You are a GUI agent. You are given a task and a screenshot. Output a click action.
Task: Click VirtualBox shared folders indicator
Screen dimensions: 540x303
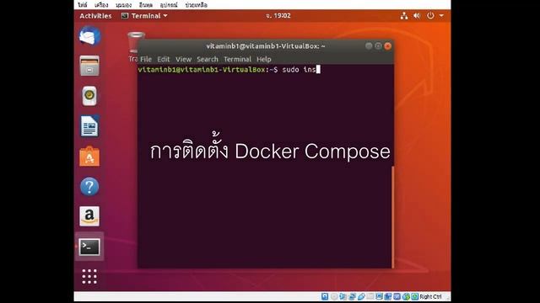370,296
